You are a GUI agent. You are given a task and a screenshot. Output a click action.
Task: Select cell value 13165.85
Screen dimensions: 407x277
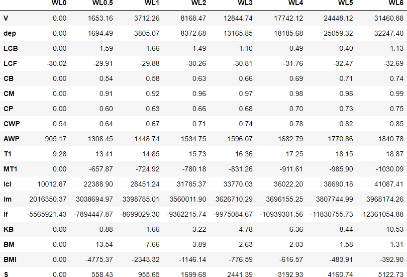click(x=238, y=33)
